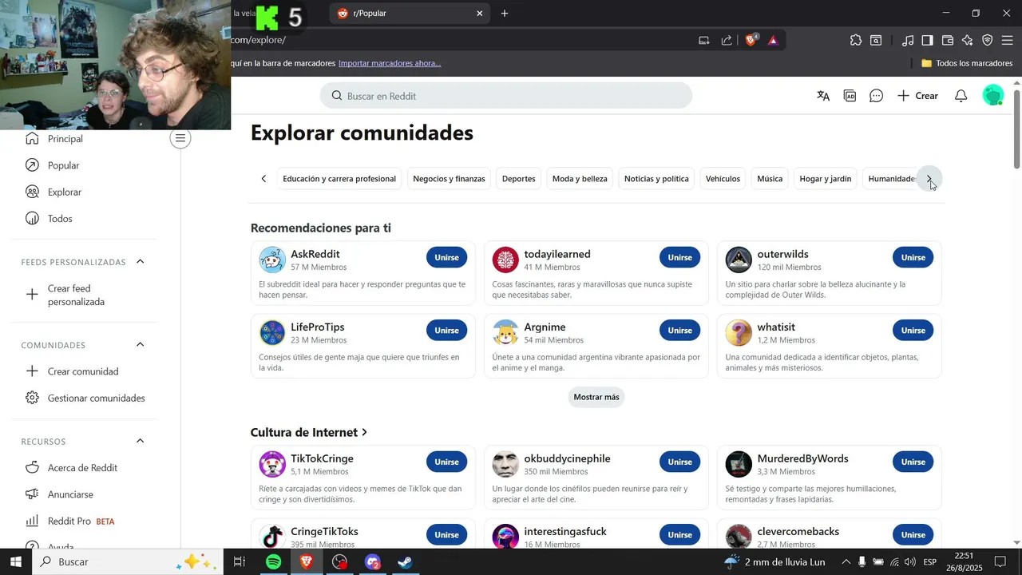This screenshot has width=1022, height=575.
Task: Click the Reddit translate language icon
Action: tap(823, 96)
